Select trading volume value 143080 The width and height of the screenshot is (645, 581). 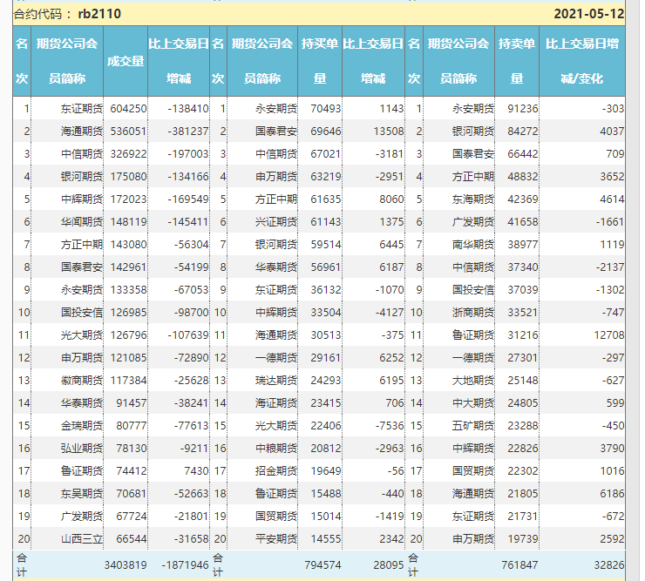click(x=128, y=244)
